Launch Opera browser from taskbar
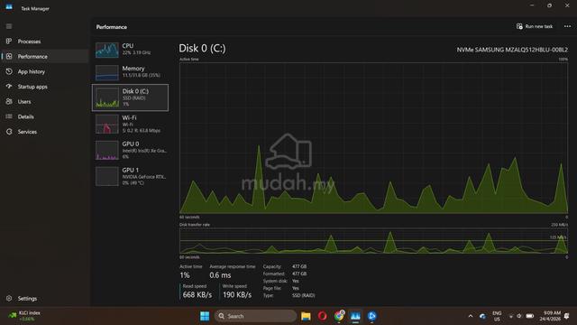 pyautogui.click(x=323, y=316)
